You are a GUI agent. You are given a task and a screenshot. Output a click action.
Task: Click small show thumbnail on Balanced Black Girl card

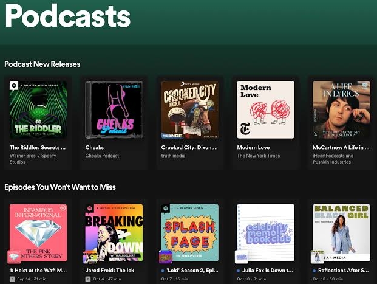(x=317, y=257)
